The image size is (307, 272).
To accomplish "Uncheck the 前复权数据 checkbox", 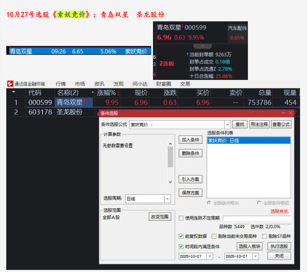I will point(181,236).
